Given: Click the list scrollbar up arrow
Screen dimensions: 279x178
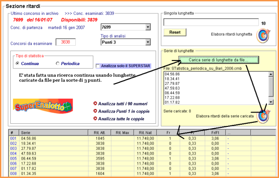Looking at the screenshot, I should click(x=271, y=74).
